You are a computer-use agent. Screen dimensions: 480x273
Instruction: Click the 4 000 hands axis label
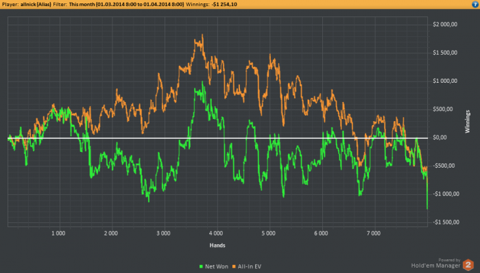tap(216, 233)
